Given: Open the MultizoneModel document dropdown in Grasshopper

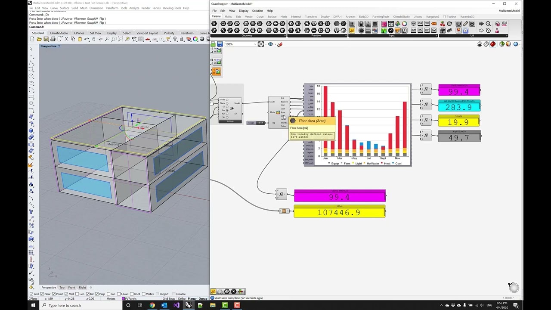Looking at the screenshot, I should pos(509,11).
